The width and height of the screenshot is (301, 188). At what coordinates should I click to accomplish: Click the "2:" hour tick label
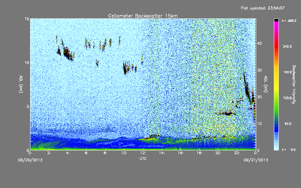point(49,153)
